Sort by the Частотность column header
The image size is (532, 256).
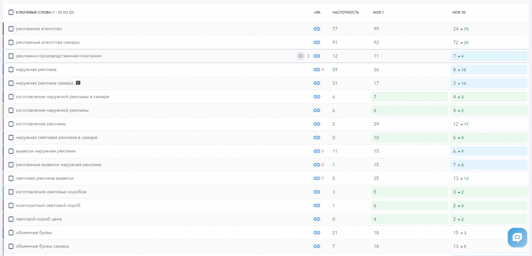tap(345, 12)
